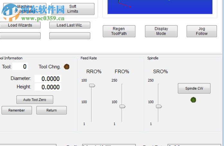Switch Display Mode
Viewport: 224px width, 146px height.
[x=161, y=31]
